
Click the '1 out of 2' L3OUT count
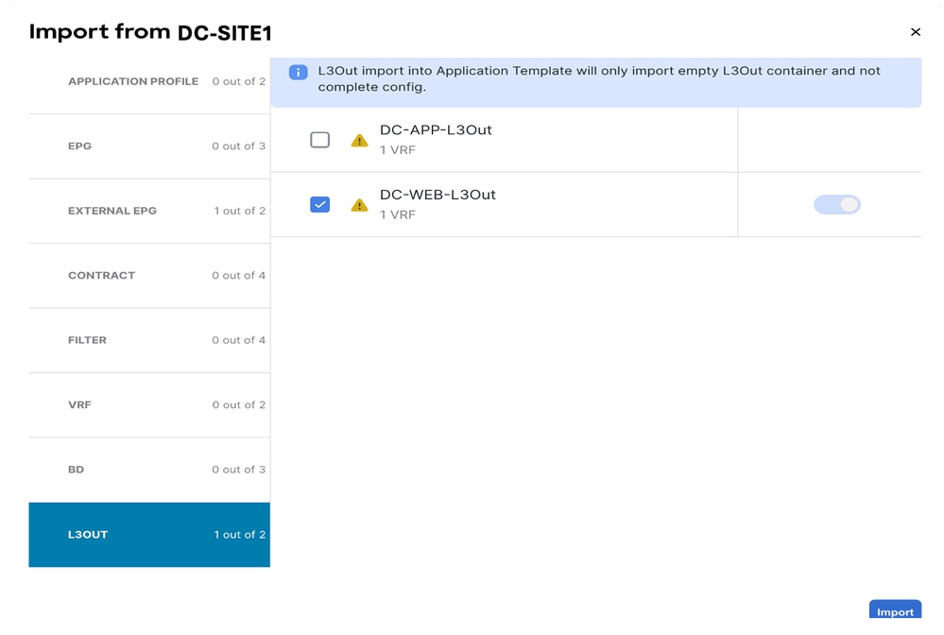tap(240, 535)
